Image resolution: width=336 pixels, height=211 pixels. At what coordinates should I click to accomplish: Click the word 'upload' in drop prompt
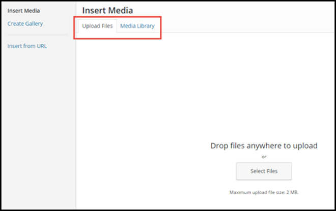click(x=304, y=146)
